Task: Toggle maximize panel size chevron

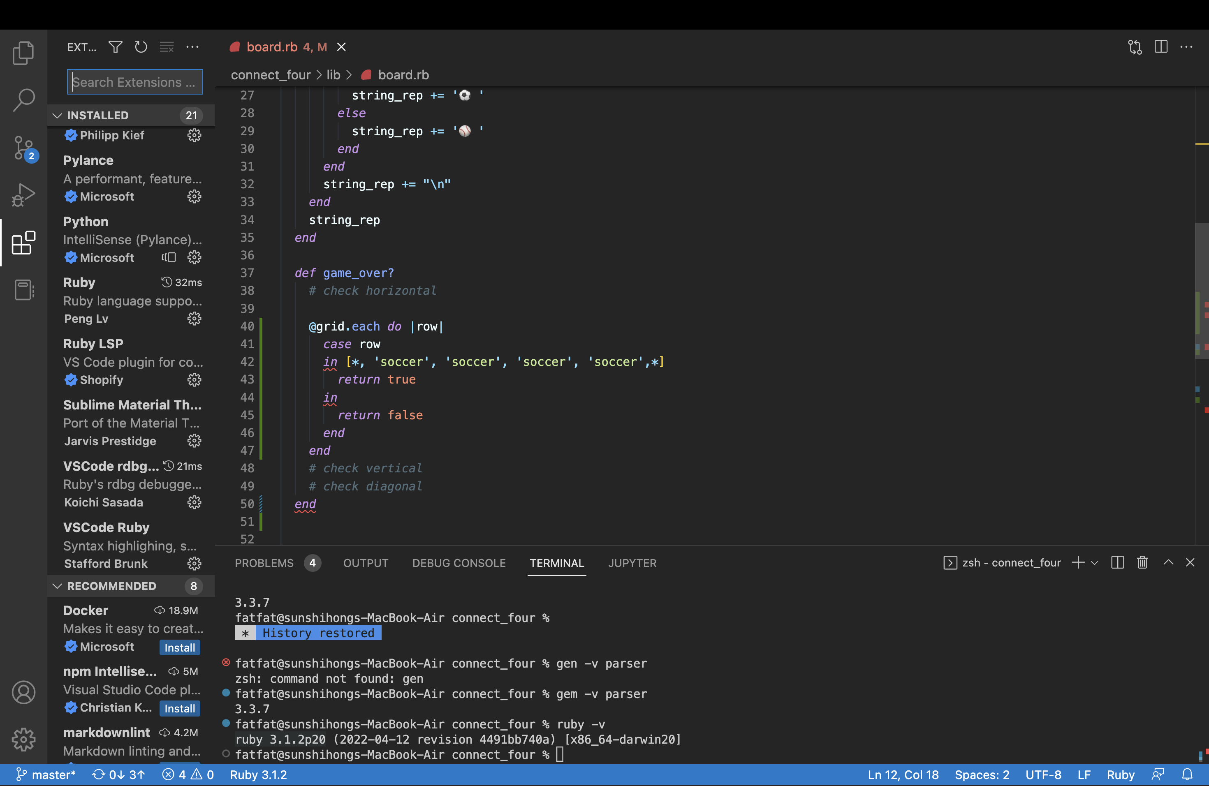Action: click(x=1168, y=563)
